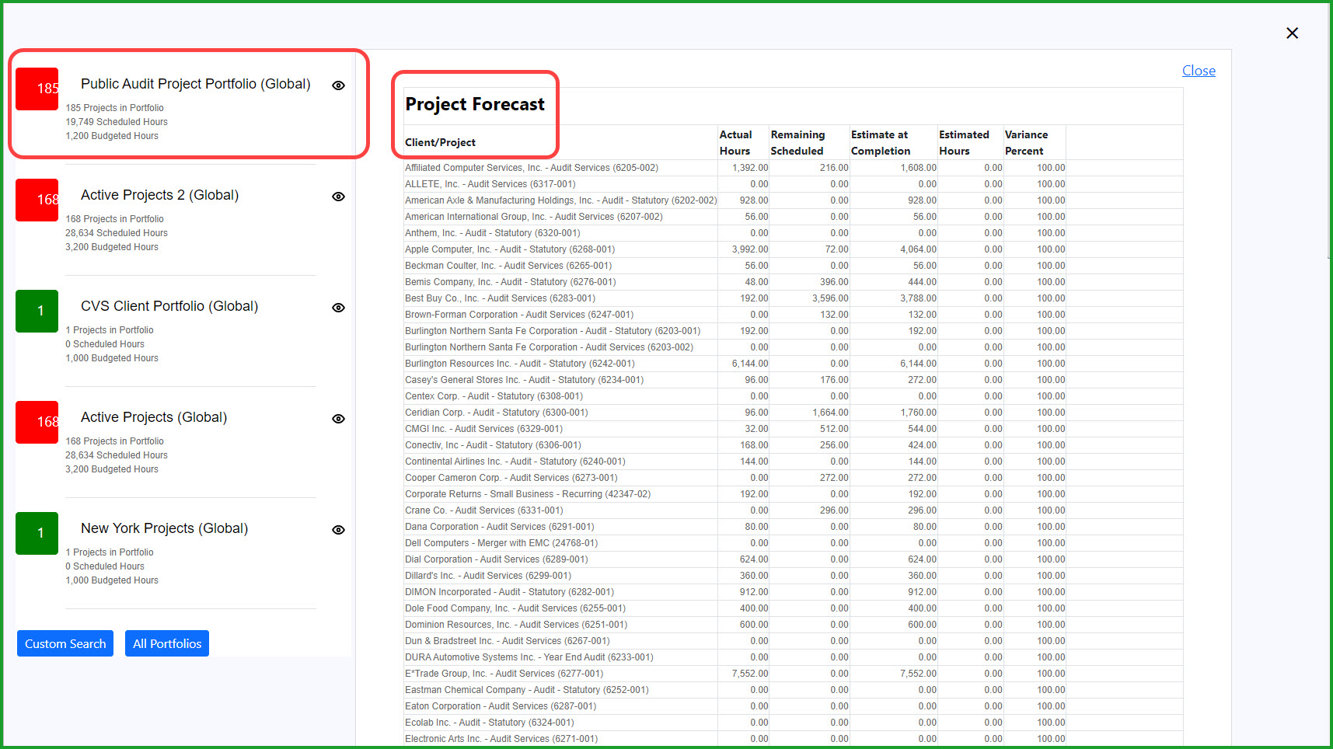The image size is (1333, 749).
Task: Click the Close link
Action: pos(1199,71)
